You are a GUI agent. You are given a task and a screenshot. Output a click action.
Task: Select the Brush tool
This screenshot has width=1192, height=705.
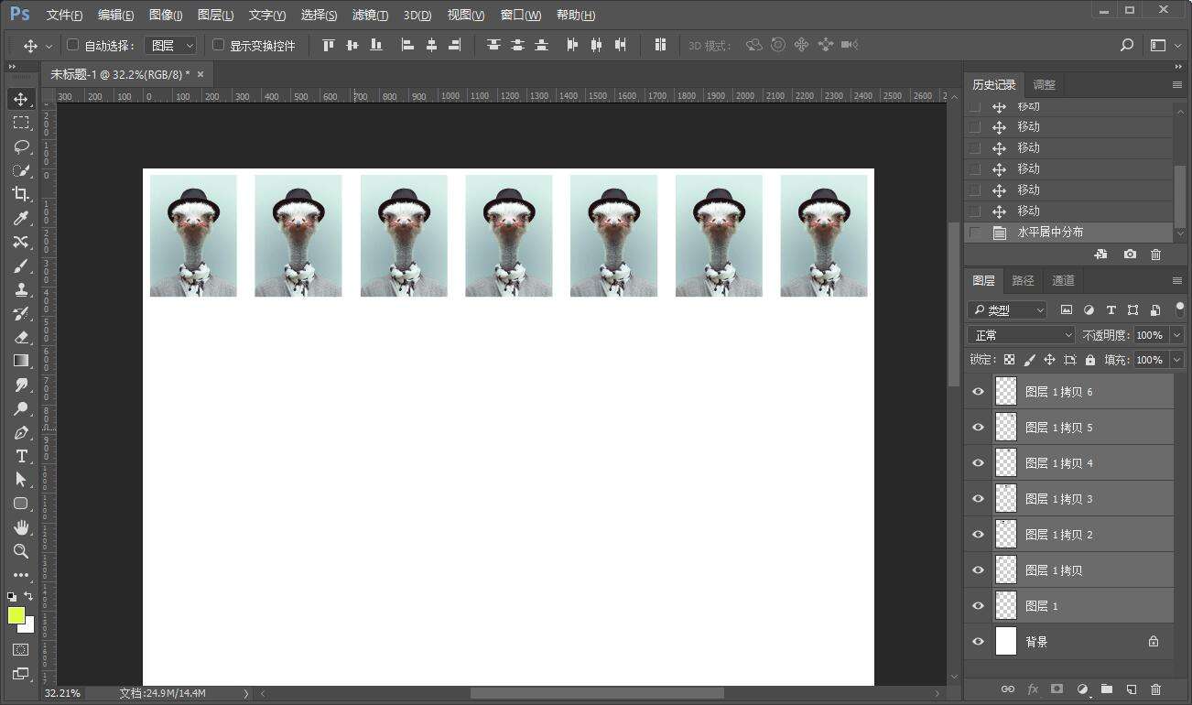click(x=21, y=266)
